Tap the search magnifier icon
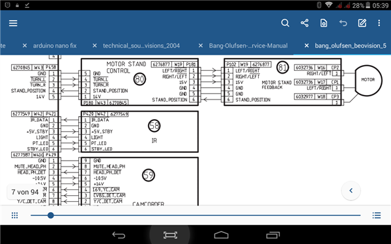The image size is (391, 244). click(x=285, y=23)
